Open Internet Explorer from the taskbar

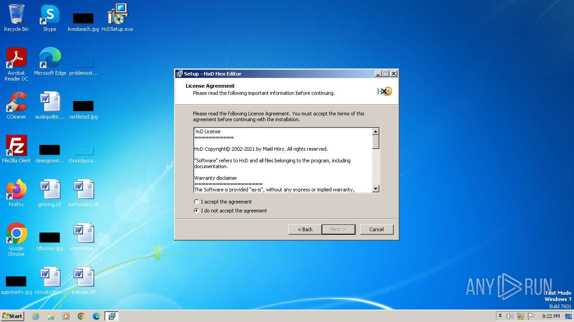(x=35, y=316)
